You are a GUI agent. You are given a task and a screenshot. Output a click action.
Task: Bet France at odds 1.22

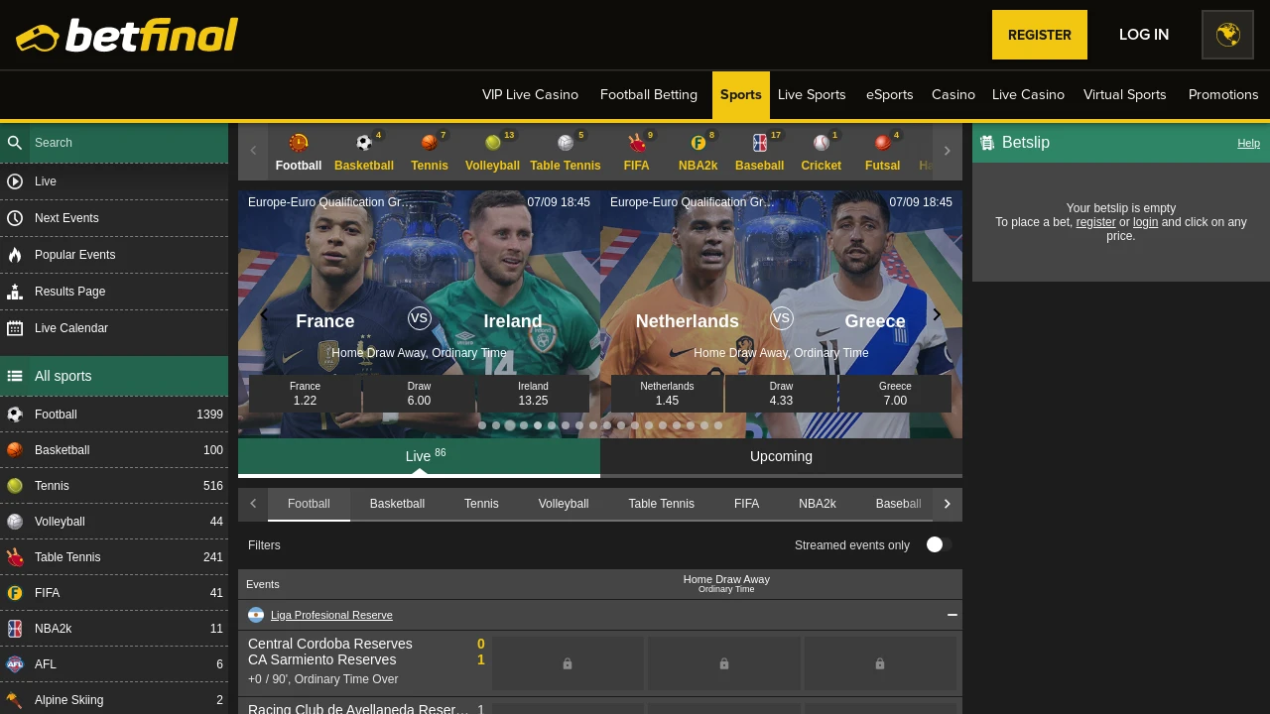pyautogui.click(x=305, y=394)
